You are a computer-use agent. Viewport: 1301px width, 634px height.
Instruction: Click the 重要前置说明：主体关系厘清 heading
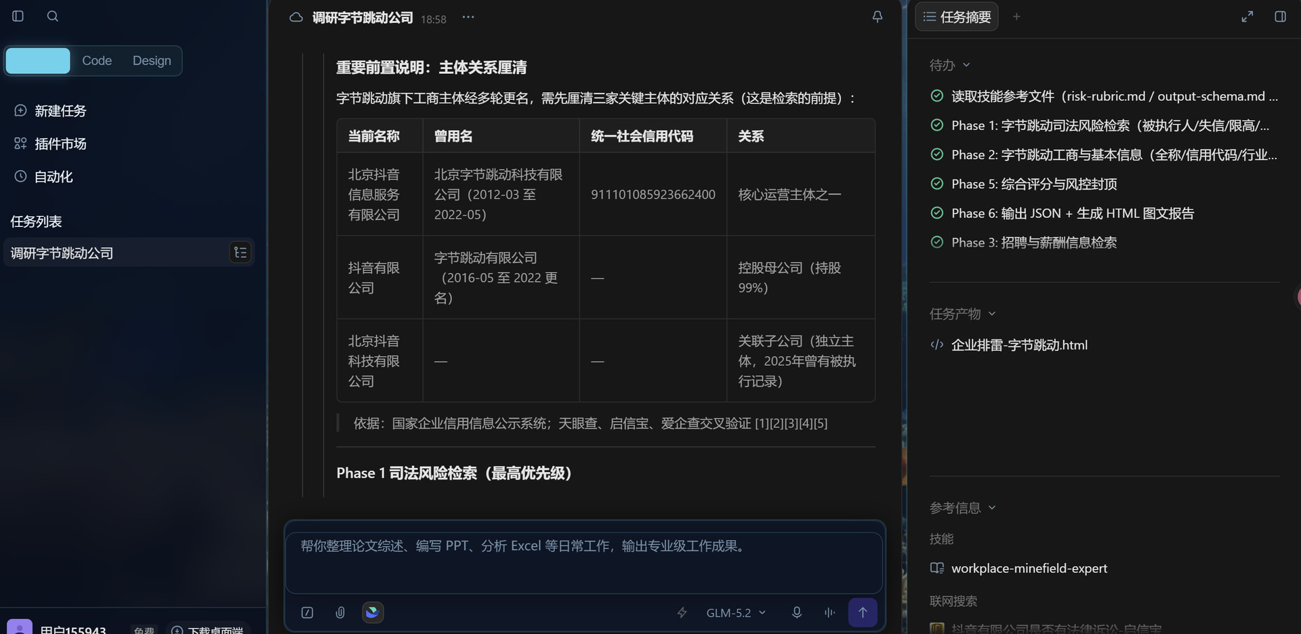tap(432, 67)
